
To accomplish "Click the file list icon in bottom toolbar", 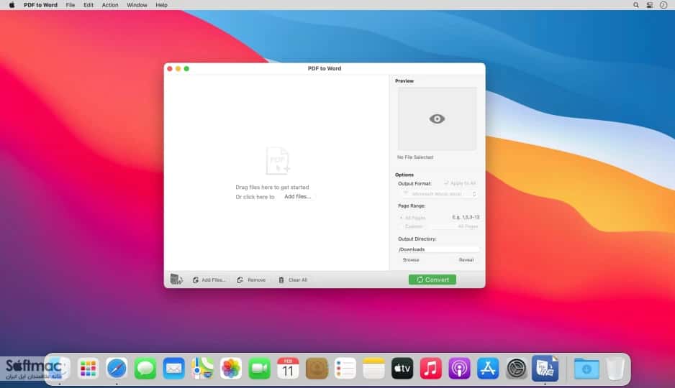I will [x=176, y=280].
